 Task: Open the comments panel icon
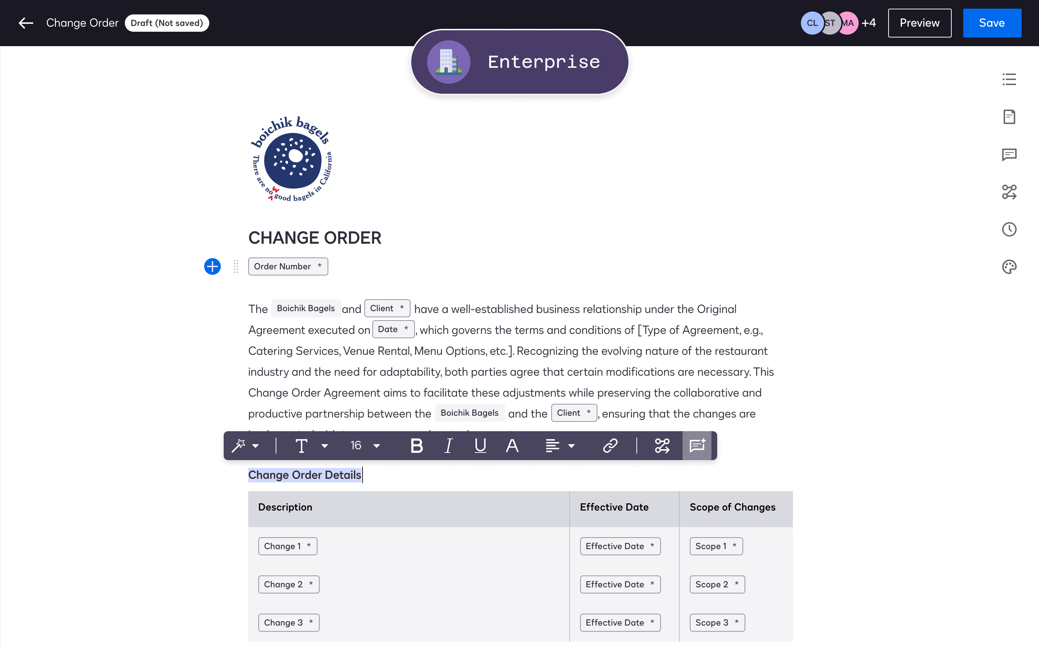pyautogui.click(x=1009, y=155)
